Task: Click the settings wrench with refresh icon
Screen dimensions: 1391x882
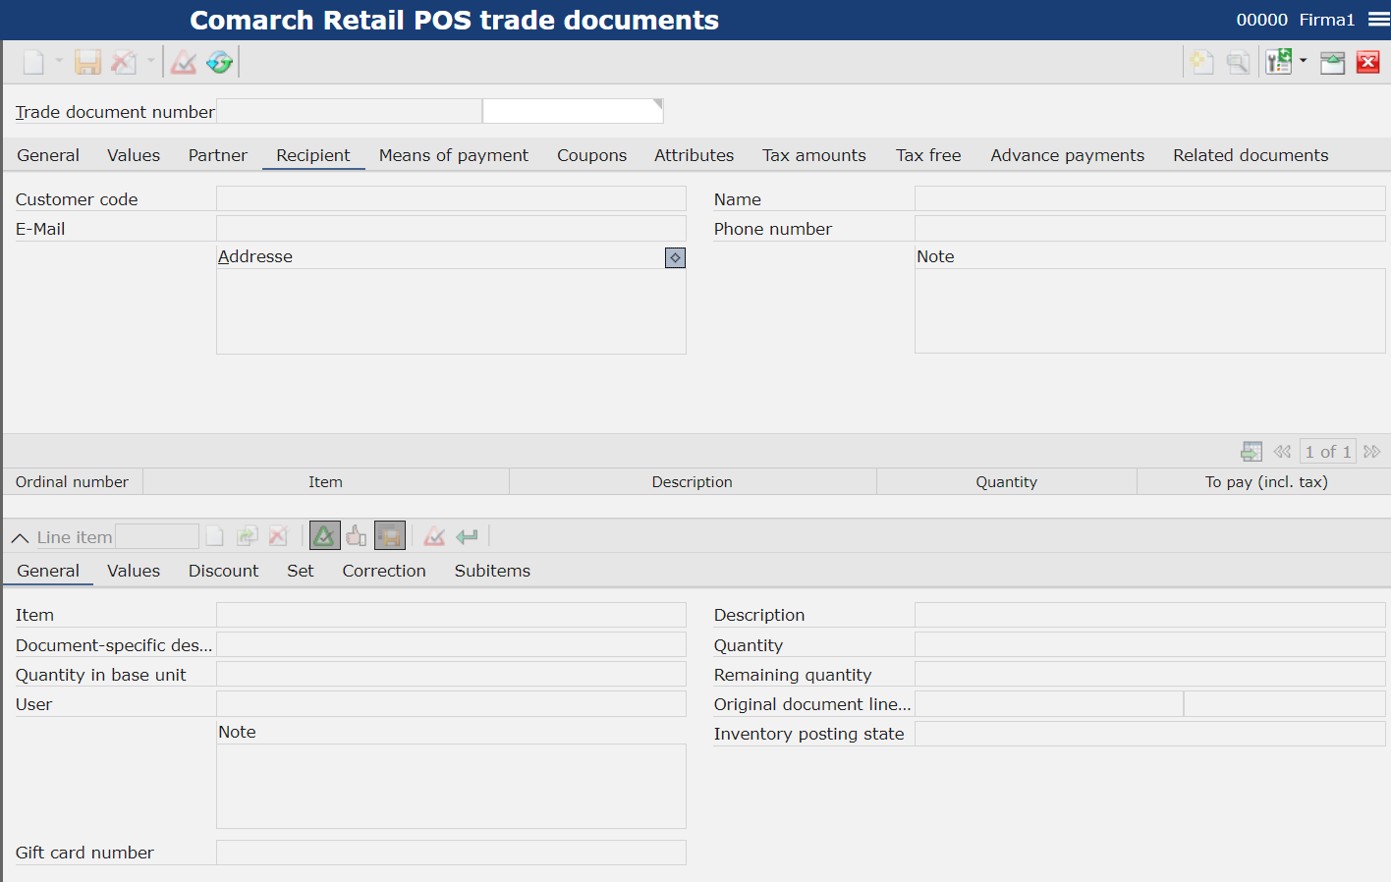Action: (1279, 63)
